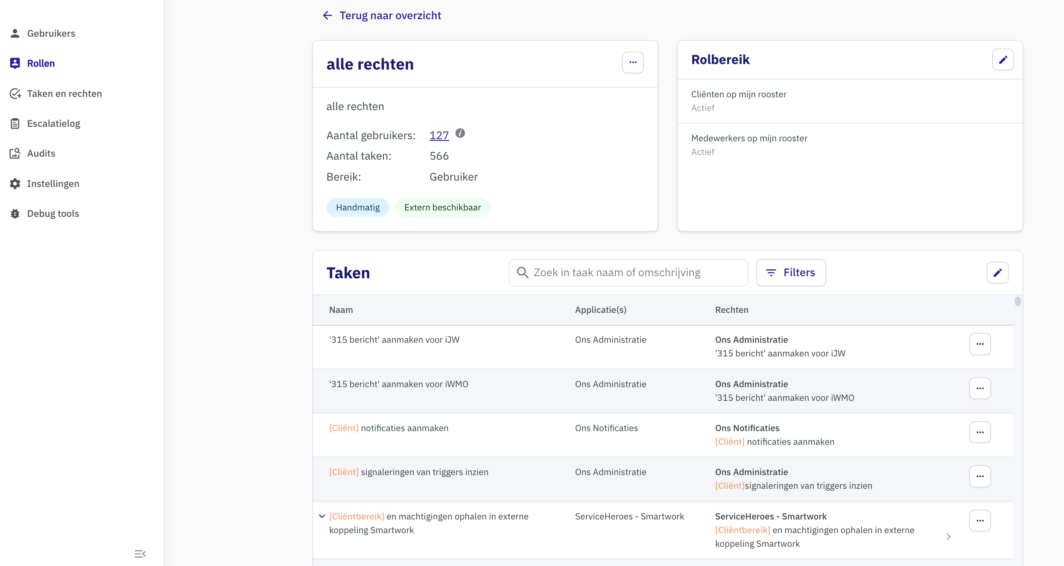Click the Taken table scrollbar thumb
Image resolution: width=1064 pixels, height=566 pixels.
[x=1018, y=301]
